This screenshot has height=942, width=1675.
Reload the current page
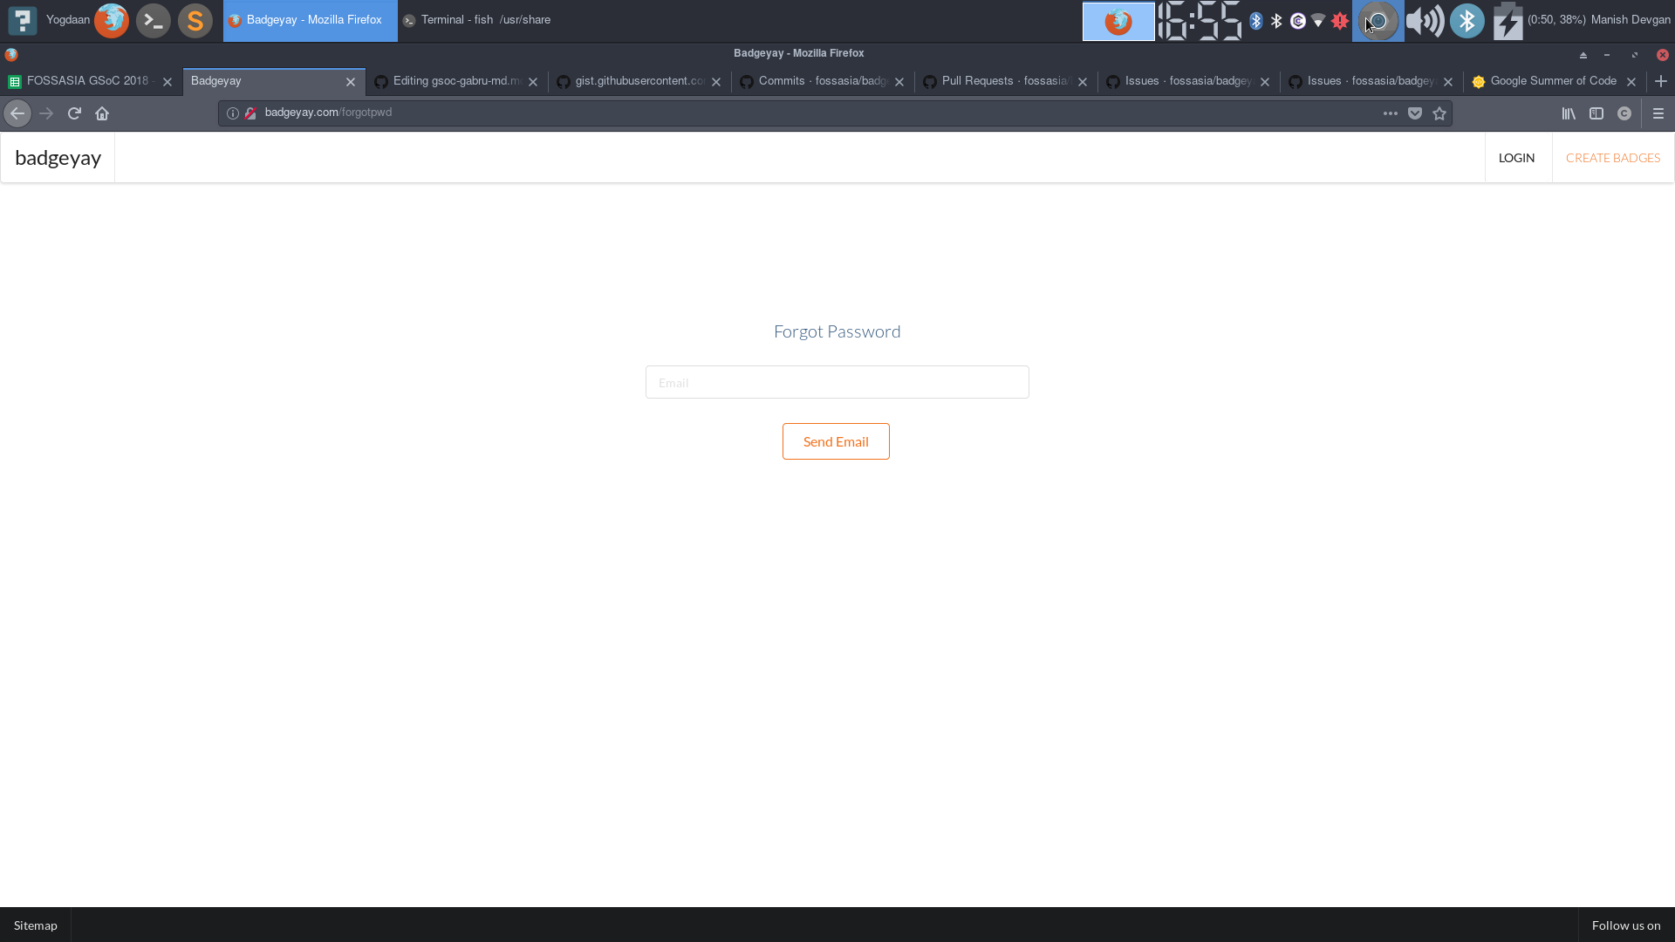click(x=74, y=113)
